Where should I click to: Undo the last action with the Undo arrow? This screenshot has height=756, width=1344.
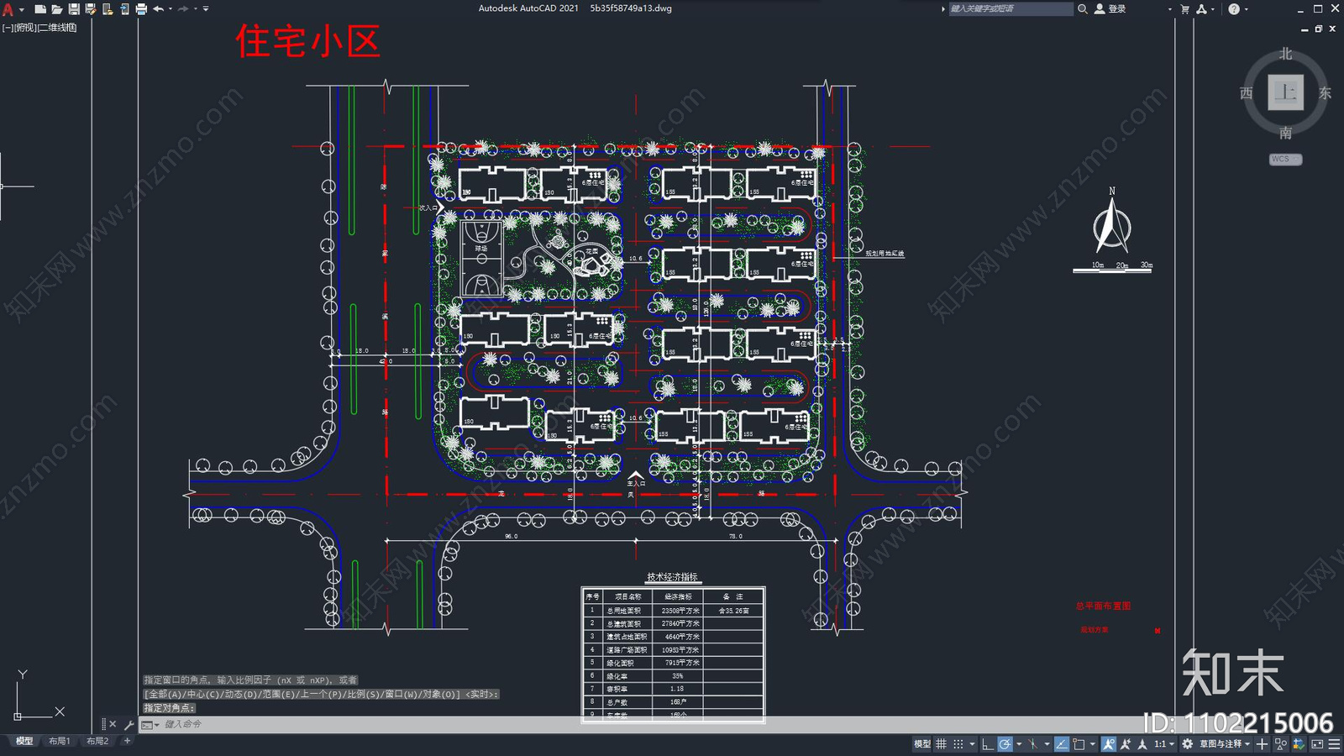pyautogui.click(x=160, y=8)
